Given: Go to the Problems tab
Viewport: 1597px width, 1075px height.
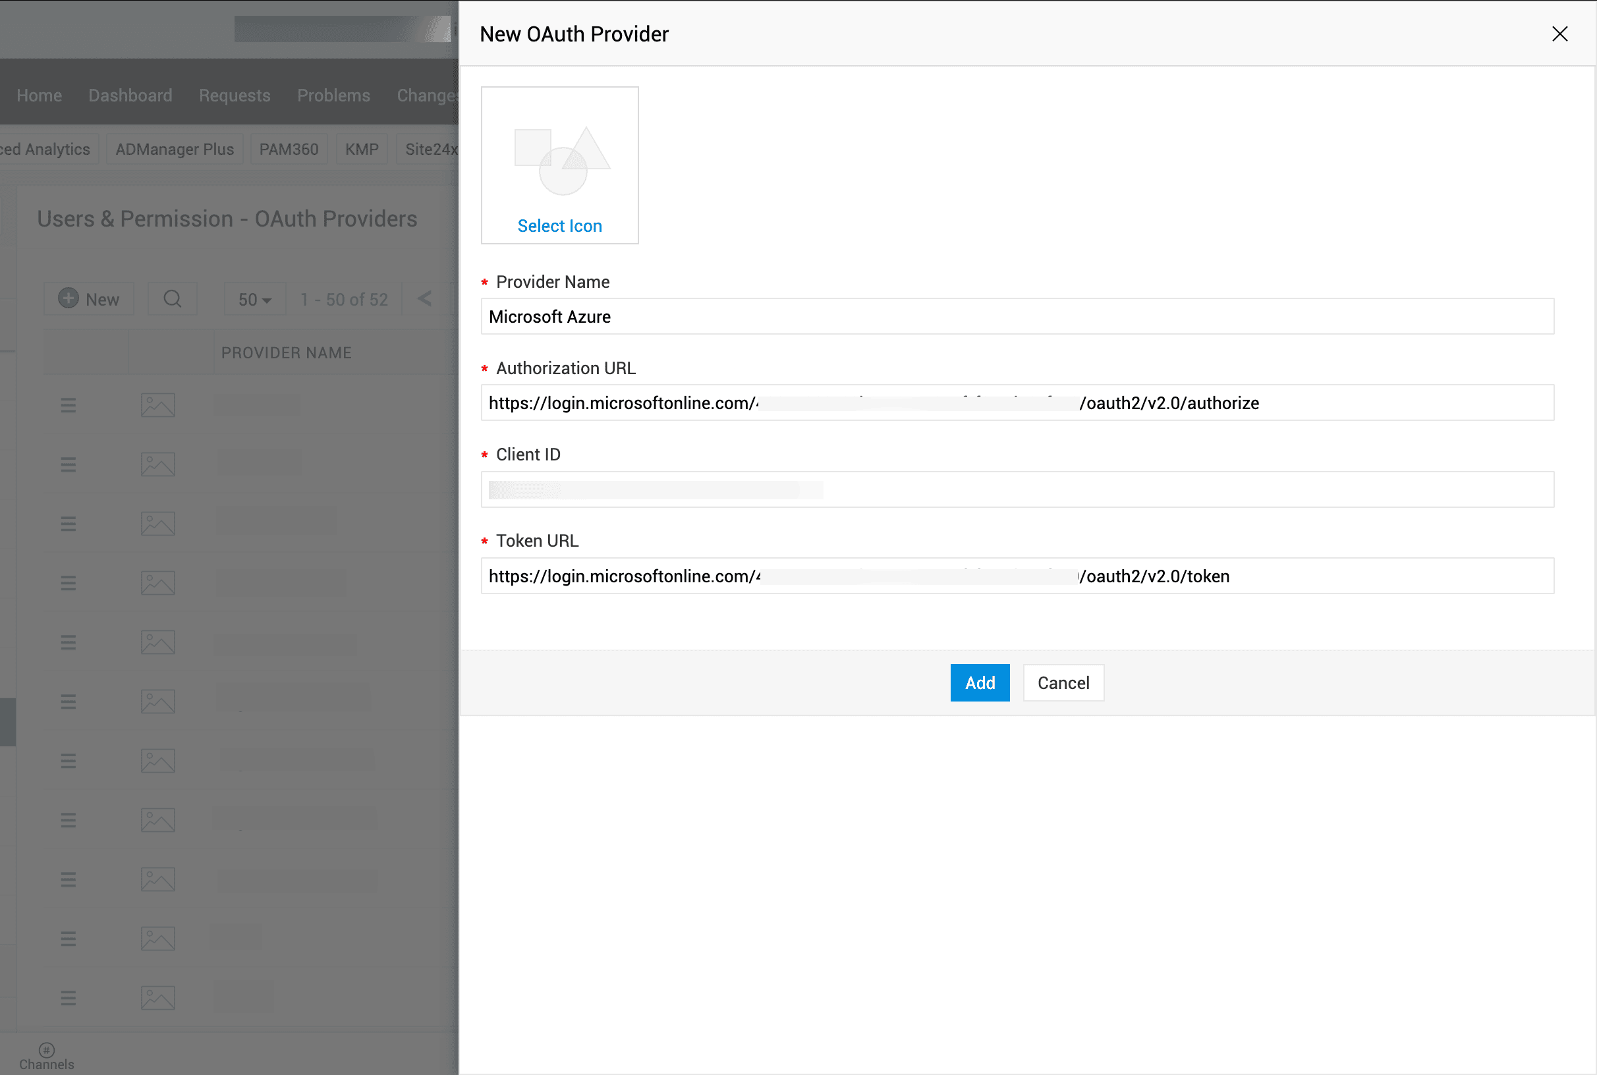Looking at the screenshot, I should point(333,96).
